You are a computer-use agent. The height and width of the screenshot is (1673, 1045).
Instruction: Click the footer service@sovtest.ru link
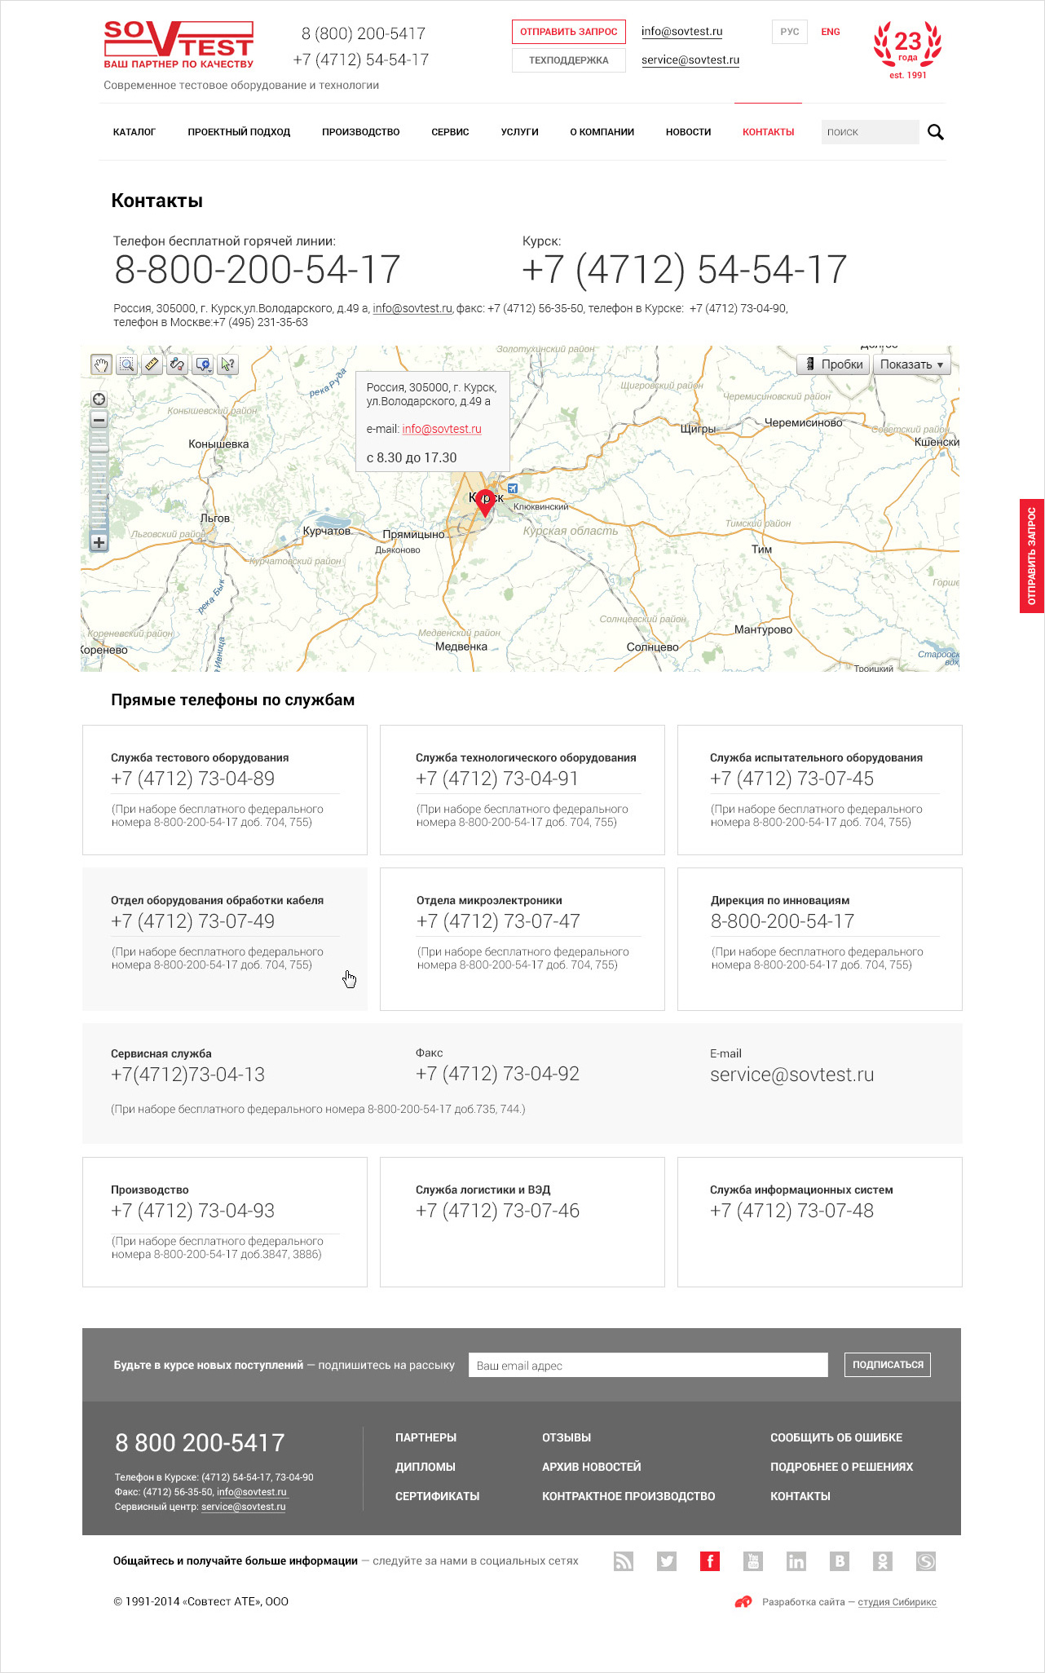tap(244, 1507)
